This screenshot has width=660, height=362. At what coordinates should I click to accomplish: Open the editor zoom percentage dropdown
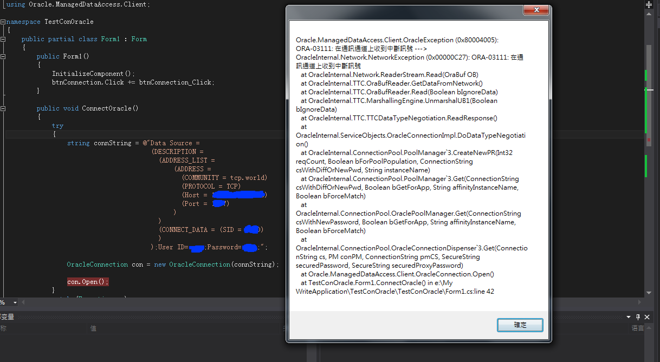[x=15, y=302]
